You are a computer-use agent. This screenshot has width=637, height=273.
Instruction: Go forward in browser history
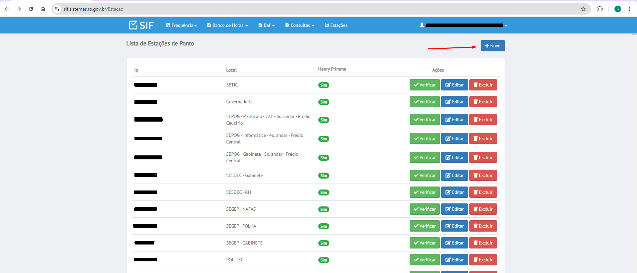[x=19, y=9]
